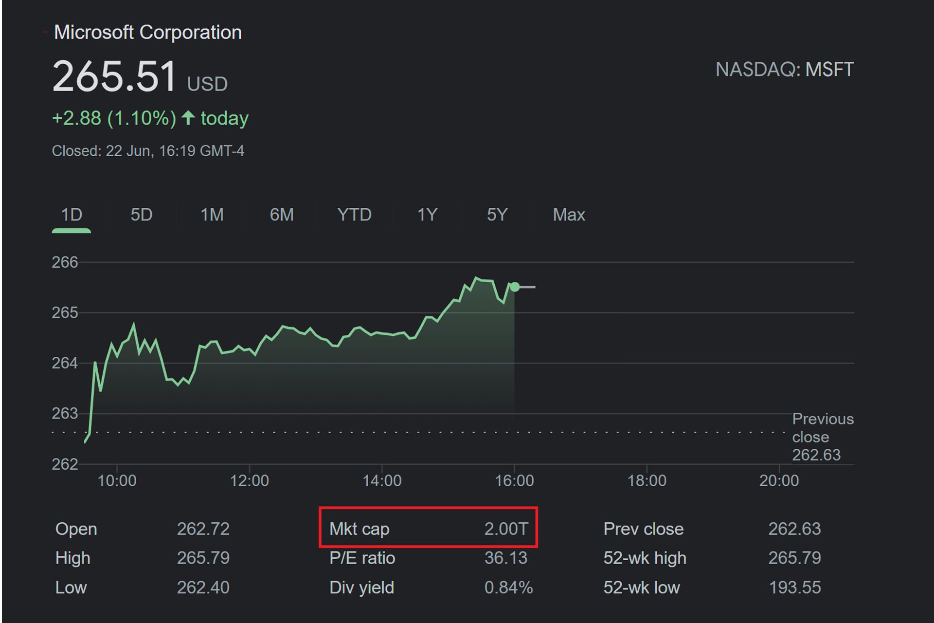This screenshot has width=934, height=623.
Task: Click the Previous close 262.63 chart label
Action: [x=822, y=437]
